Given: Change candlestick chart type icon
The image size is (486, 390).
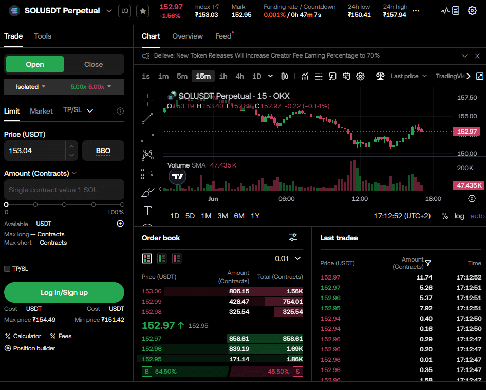Looking at the screenshot, I should click(285, 76).
